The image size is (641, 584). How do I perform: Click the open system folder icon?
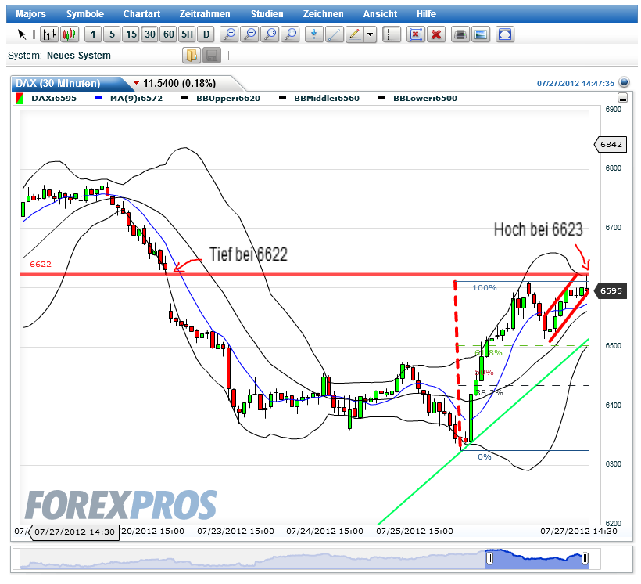click(192, 56)
